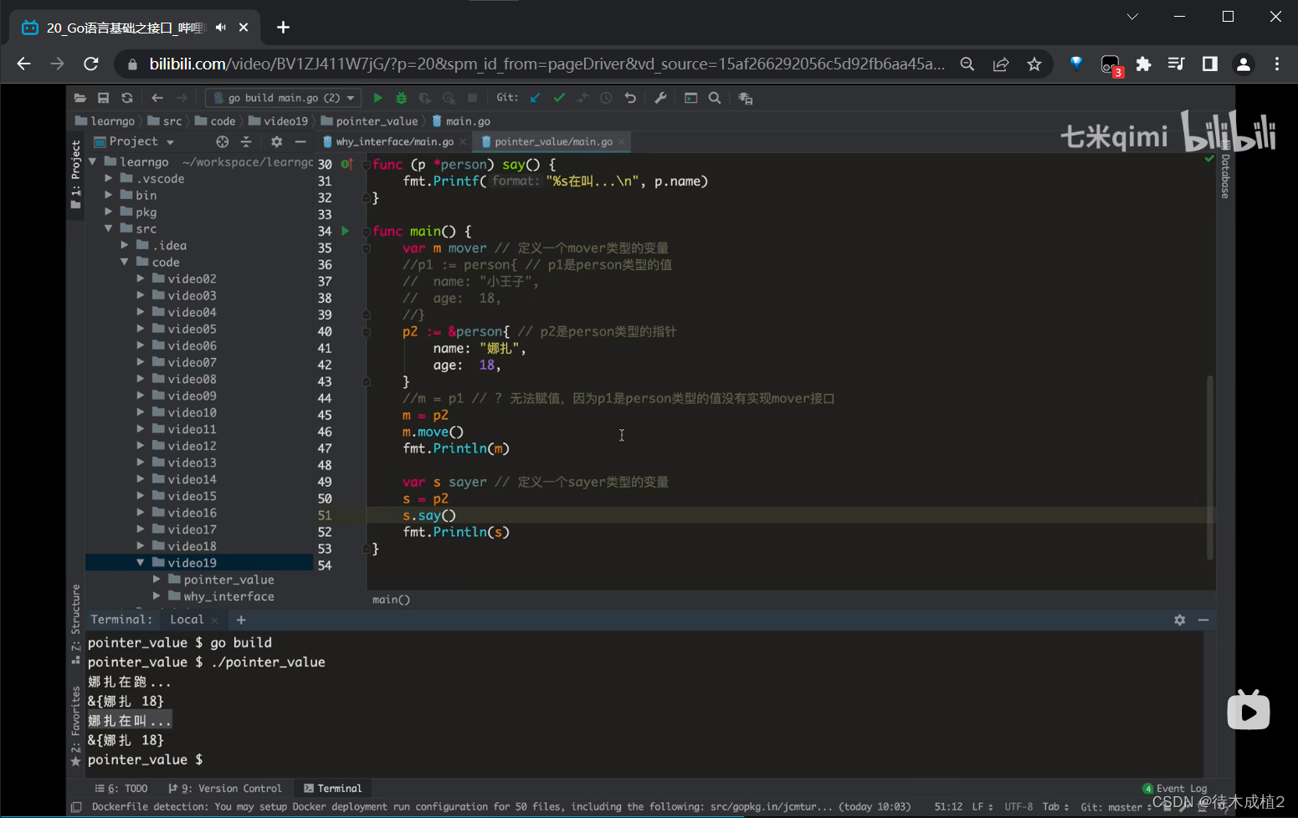1298x818 pixels.
Task: Click the gutter run arrow beside func main
Action: pos(345,231)
